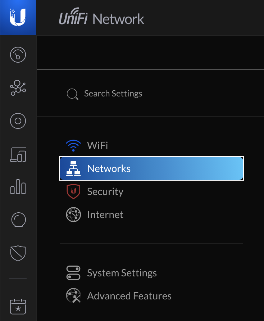Open the Topology nodes icon in sidebar
Viewport: 264px width, 321px height.
(18, 88)
